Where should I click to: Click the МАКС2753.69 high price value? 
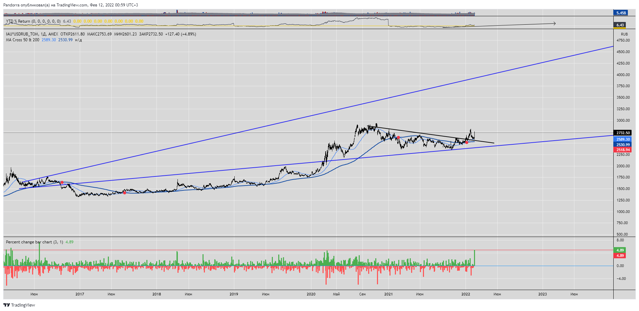pos(99,34)
